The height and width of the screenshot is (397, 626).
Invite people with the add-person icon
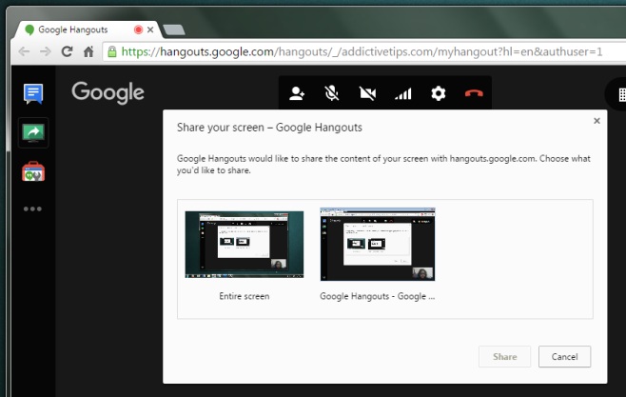[x=297, y=93]
